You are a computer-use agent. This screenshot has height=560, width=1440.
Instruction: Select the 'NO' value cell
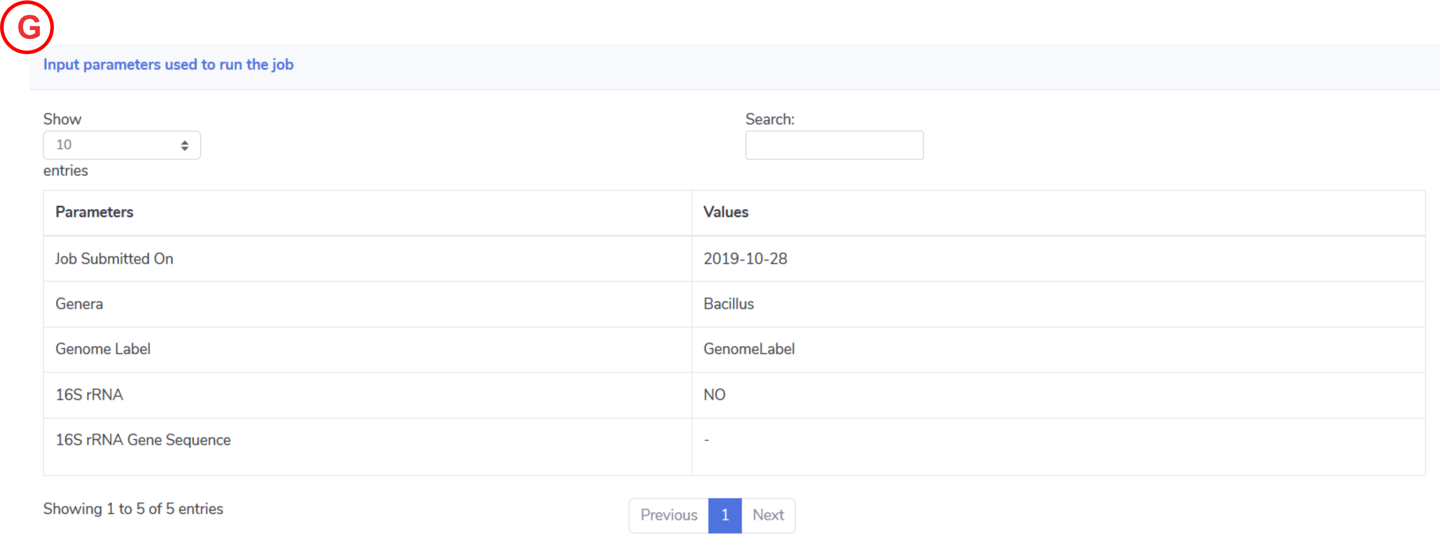click(x=1058, y=395)
